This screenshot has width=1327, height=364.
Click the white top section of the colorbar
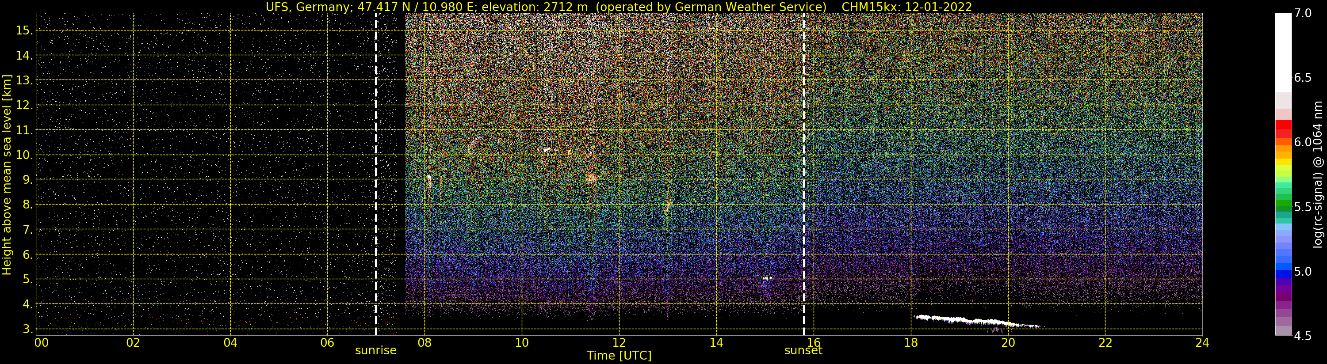point(1283,53)
